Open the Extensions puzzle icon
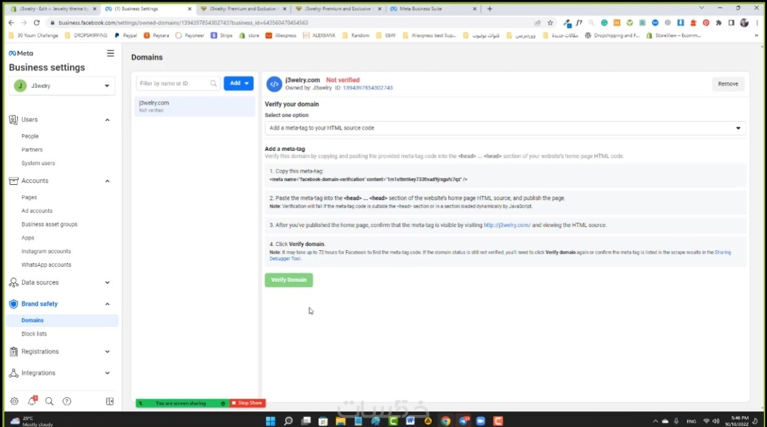Image resolution: width=767 pixels, height=427 pixels. [719, 22]
